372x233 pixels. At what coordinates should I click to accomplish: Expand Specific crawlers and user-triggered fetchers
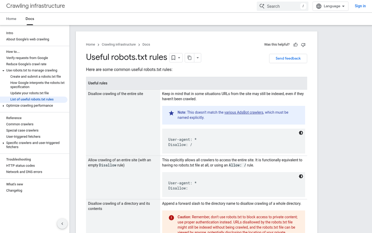tap(3, 143)
